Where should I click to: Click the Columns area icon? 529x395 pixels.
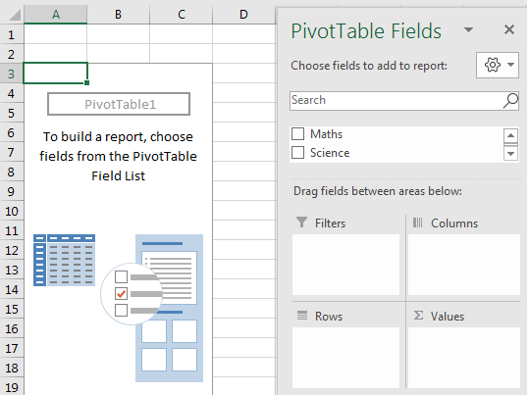[x=417, y=222]
